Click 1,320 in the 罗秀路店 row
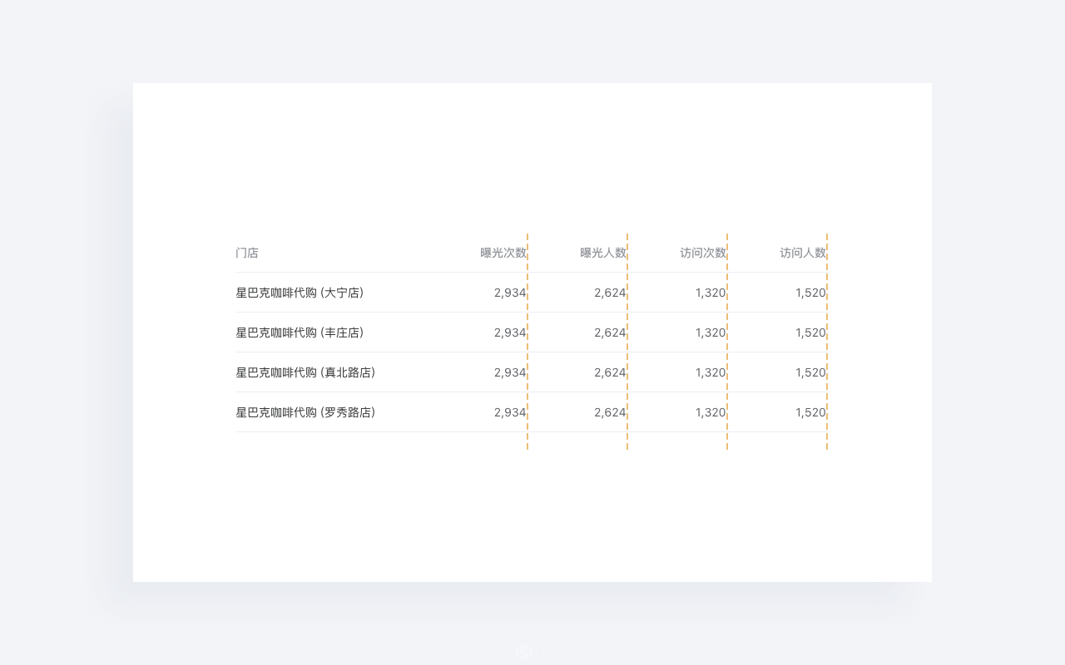1065x665 pixels. click(711, 412)
